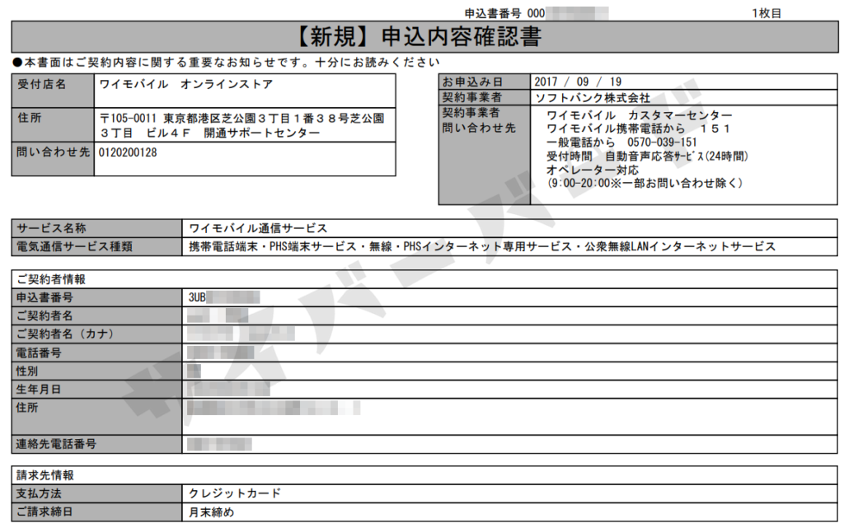Click the line 3丁目 ビル4F 開通サポートセンター
Screen dimensions: 844x528
210,133
